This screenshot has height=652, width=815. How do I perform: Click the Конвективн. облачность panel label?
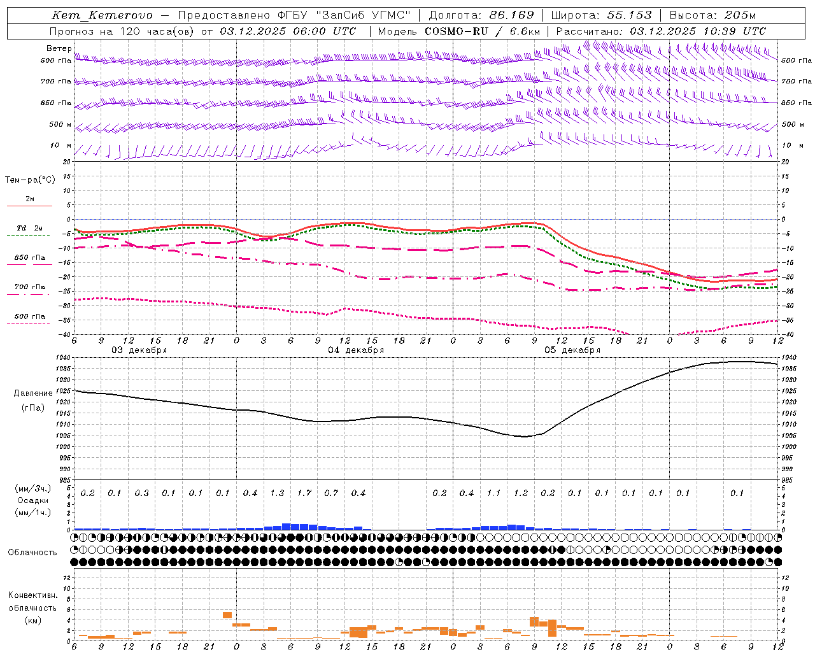(32, 602)
